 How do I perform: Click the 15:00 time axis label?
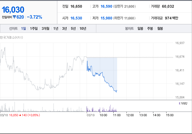pyautogui.click(x=170, y=115)
